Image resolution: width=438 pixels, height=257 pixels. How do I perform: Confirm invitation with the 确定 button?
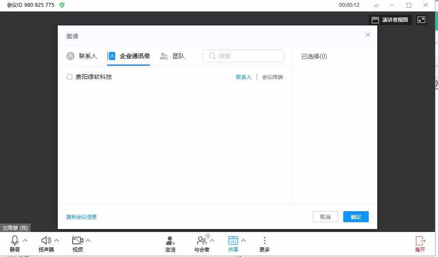coord(356,217)
